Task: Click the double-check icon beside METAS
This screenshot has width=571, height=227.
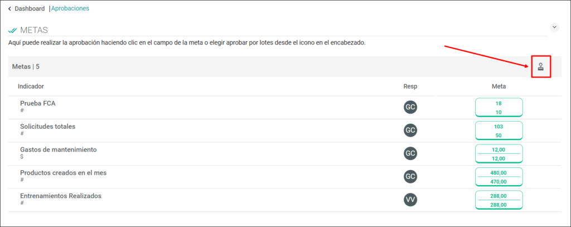Action: point(12,30)
